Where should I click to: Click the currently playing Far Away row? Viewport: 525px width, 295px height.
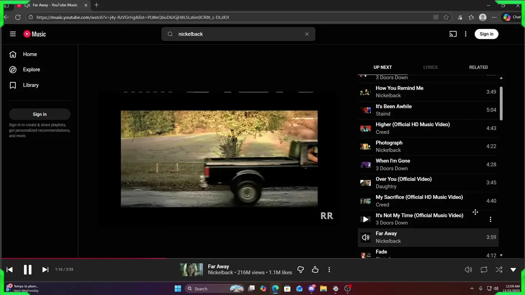[428, 237]
